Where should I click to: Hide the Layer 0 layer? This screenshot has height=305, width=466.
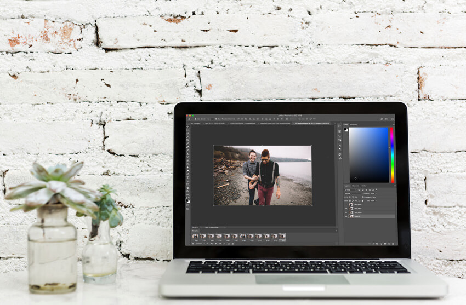coord(346,216)
